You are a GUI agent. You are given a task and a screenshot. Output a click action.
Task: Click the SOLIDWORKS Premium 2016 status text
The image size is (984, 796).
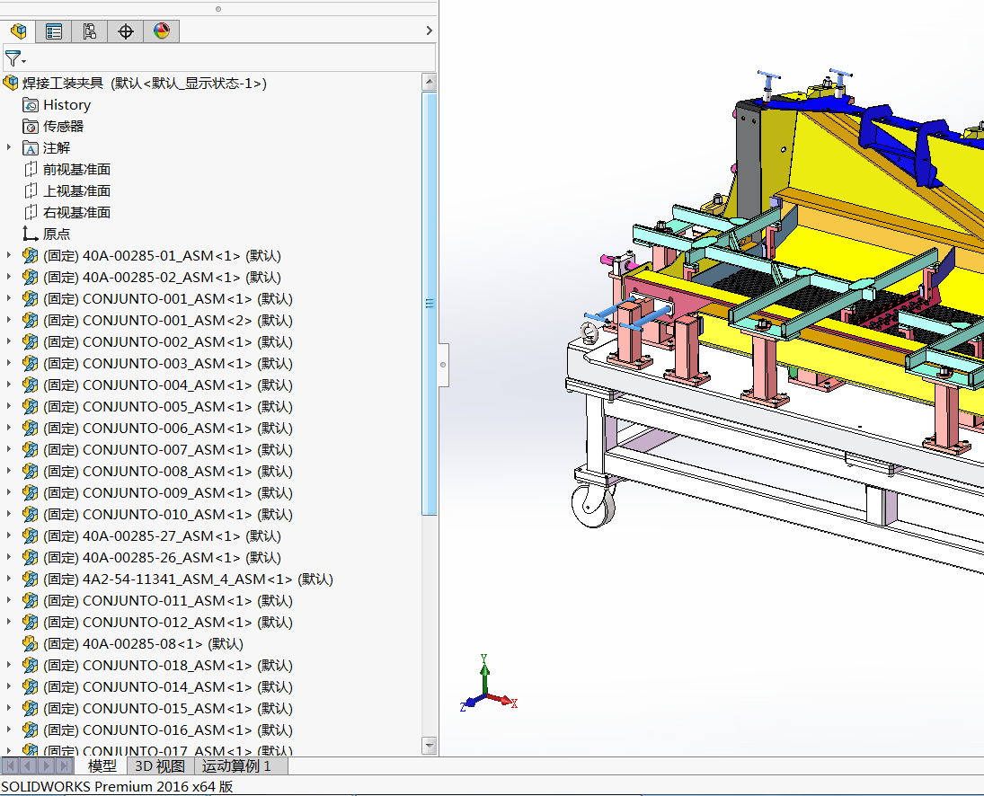118,787
